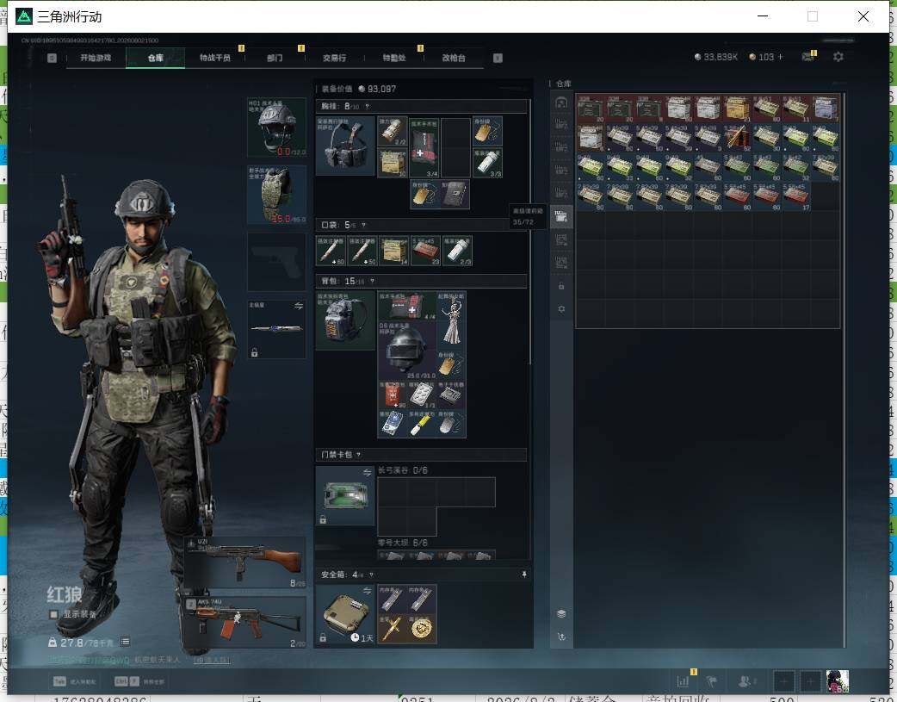Select the AKS-74U weapon slot
Viewport: 897px width, 702px height.
click(244, 623)
